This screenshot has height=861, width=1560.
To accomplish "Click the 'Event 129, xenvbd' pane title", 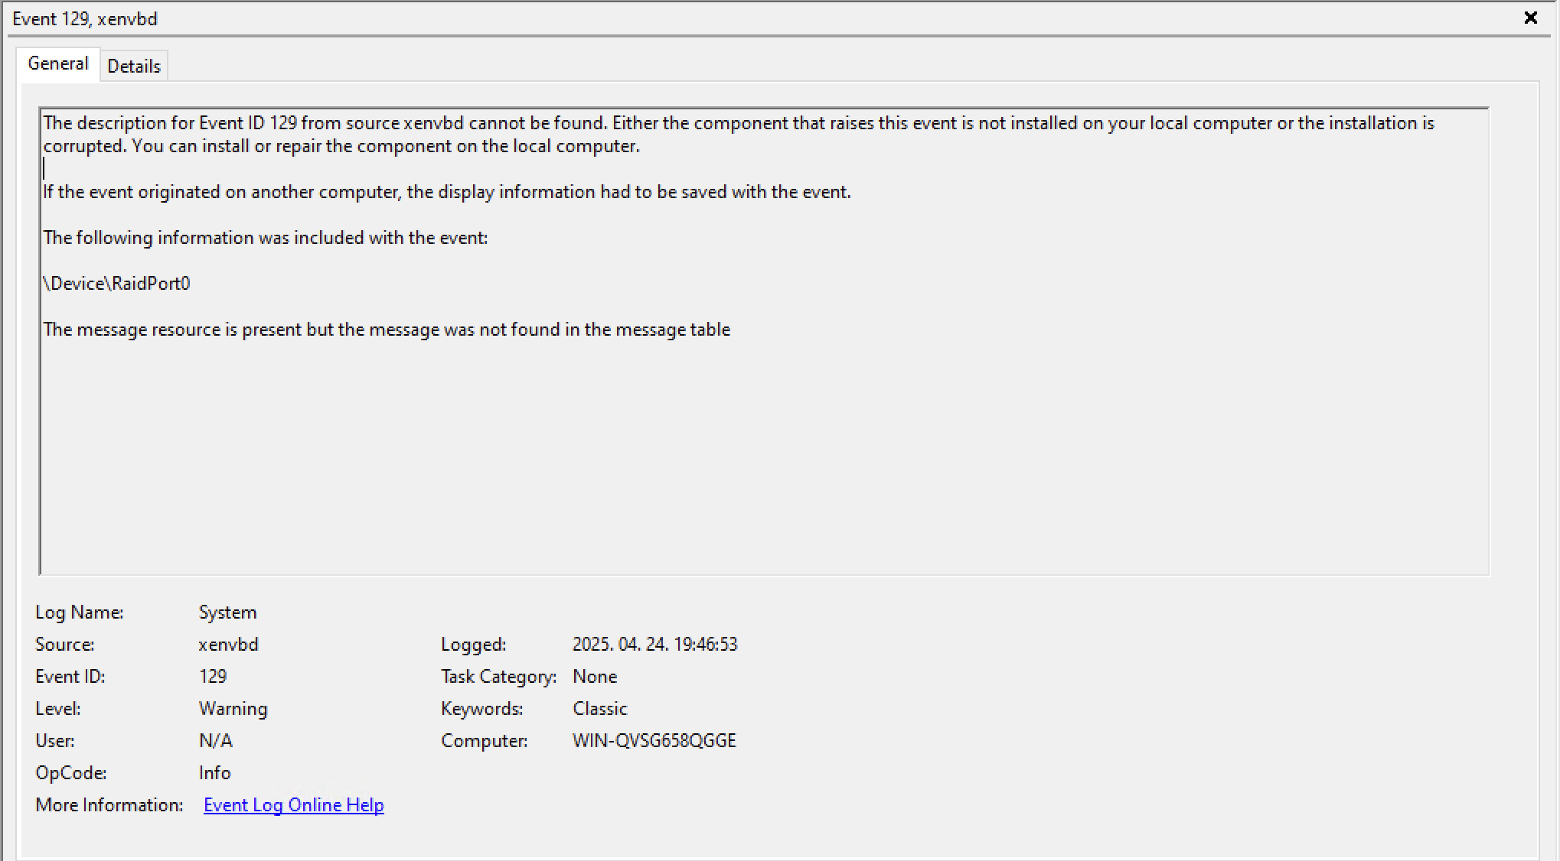I will 85,19.
